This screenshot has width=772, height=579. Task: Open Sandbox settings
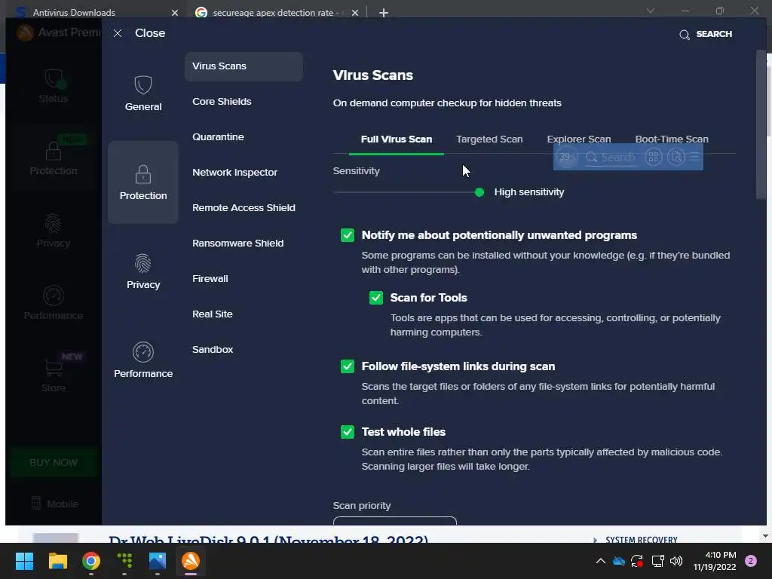coord(213,350)
